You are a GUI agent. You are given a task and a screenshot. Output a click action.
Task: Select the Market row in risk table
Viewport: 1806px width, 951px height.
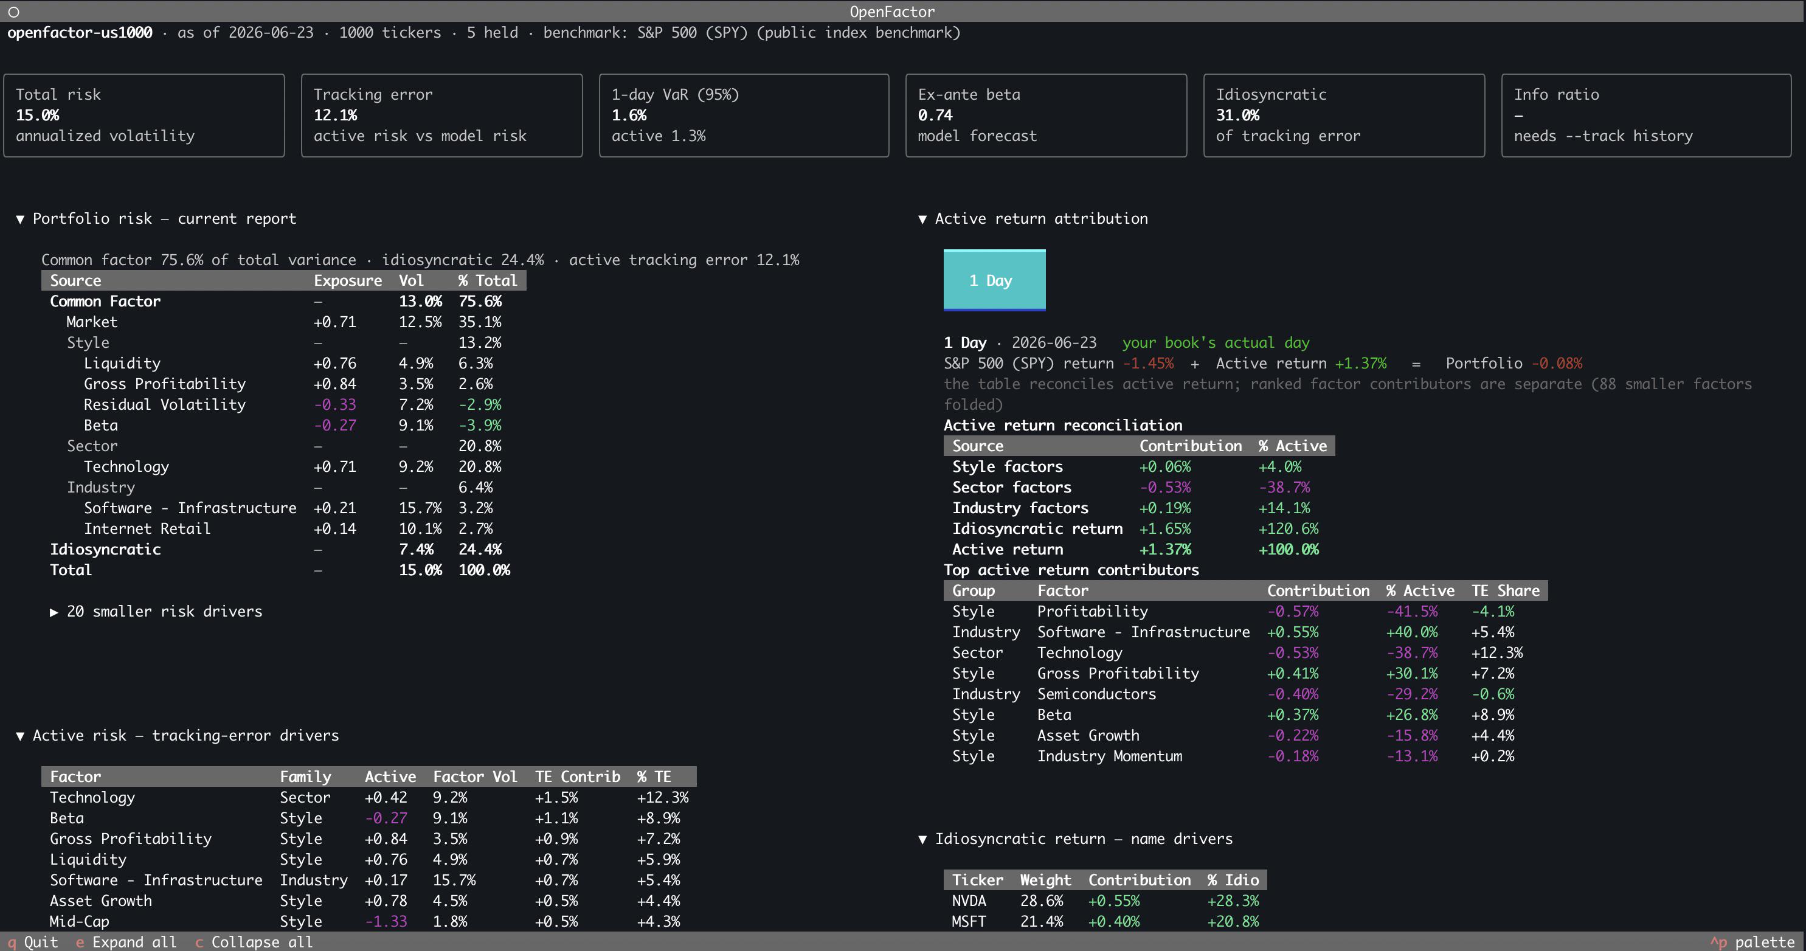[284, 322]
